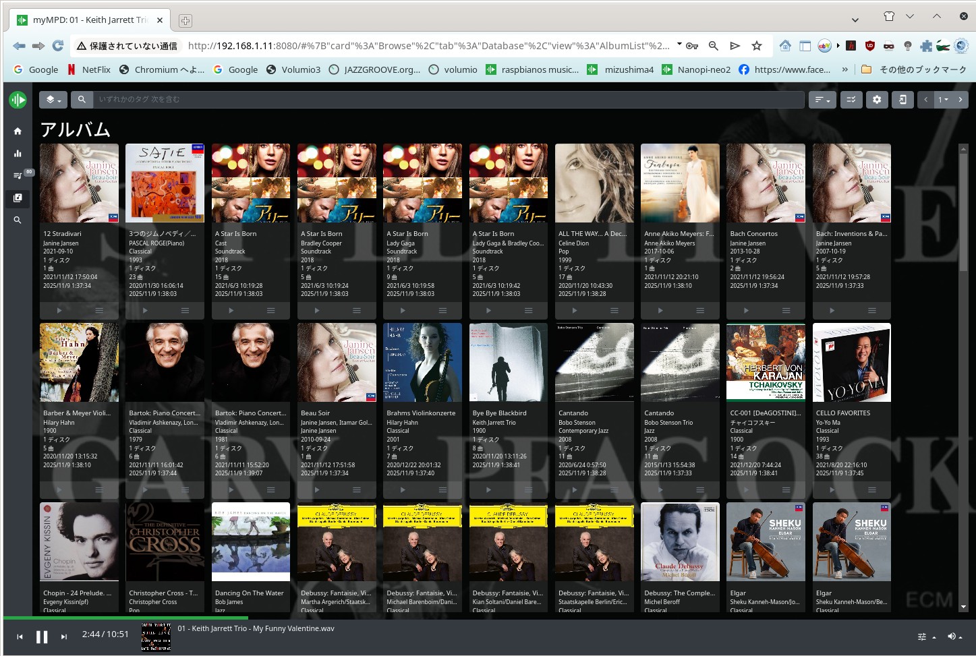976x656 pixels.
Task: Go back to previous track
Action: (20, 636)
